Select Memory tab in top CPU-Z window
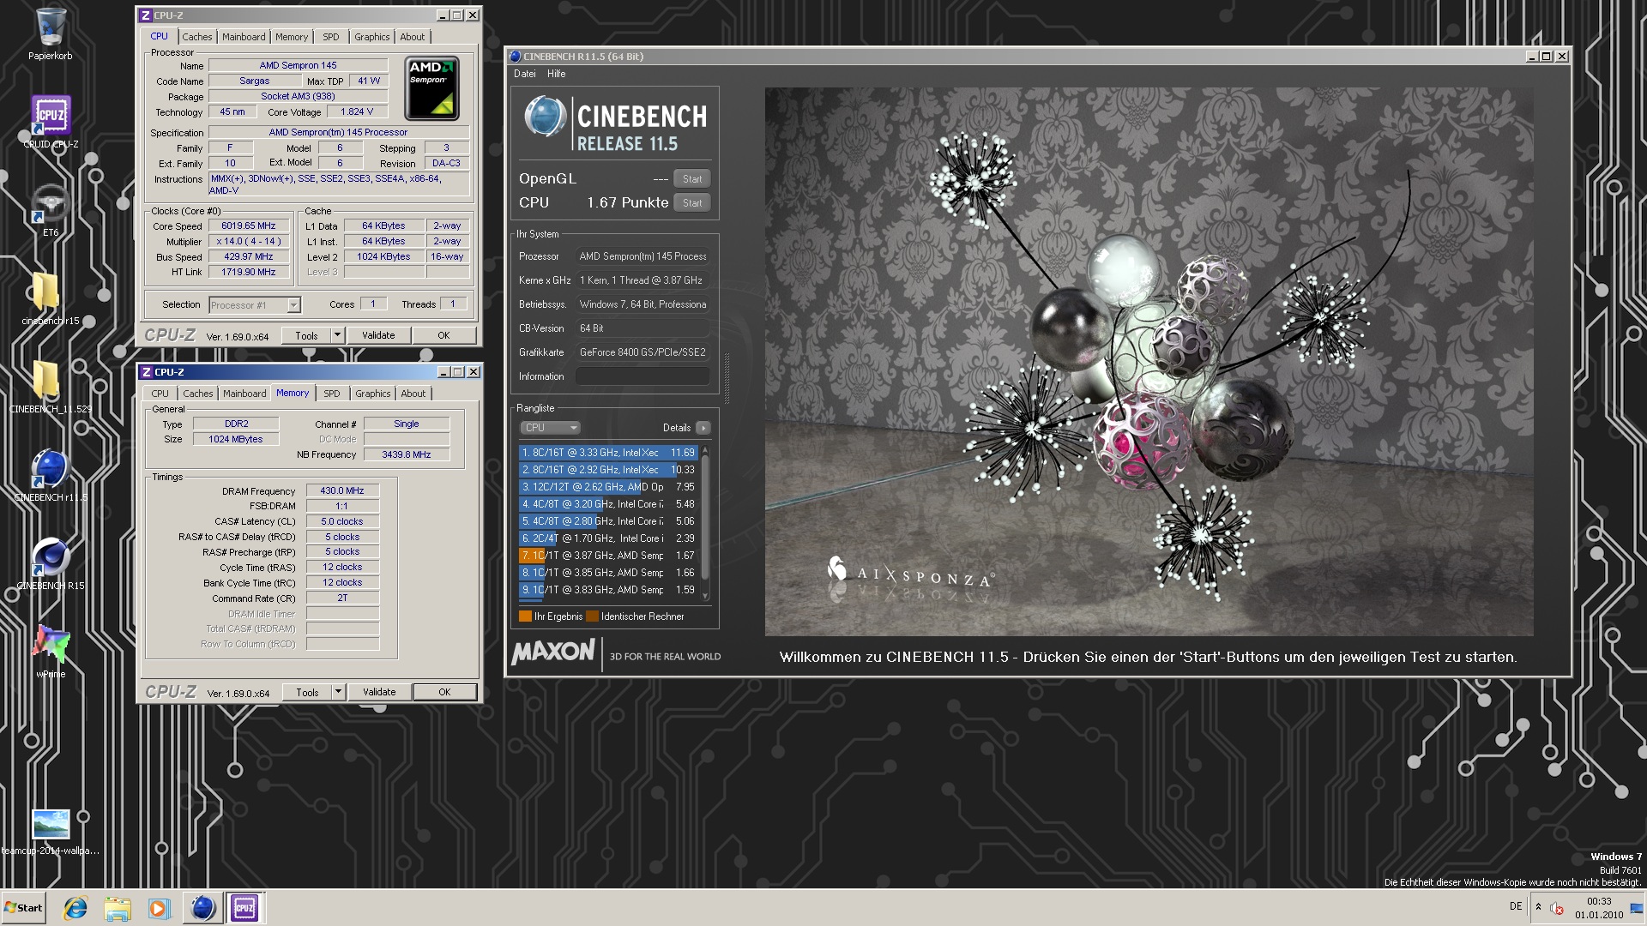Image resolution: width=1647 pixels, height=926 pixels. pyautogui.click(x=292, y=37)
